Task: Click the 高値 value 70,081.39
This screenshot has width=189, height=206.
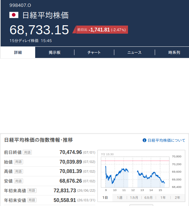Action: [71, 171]
